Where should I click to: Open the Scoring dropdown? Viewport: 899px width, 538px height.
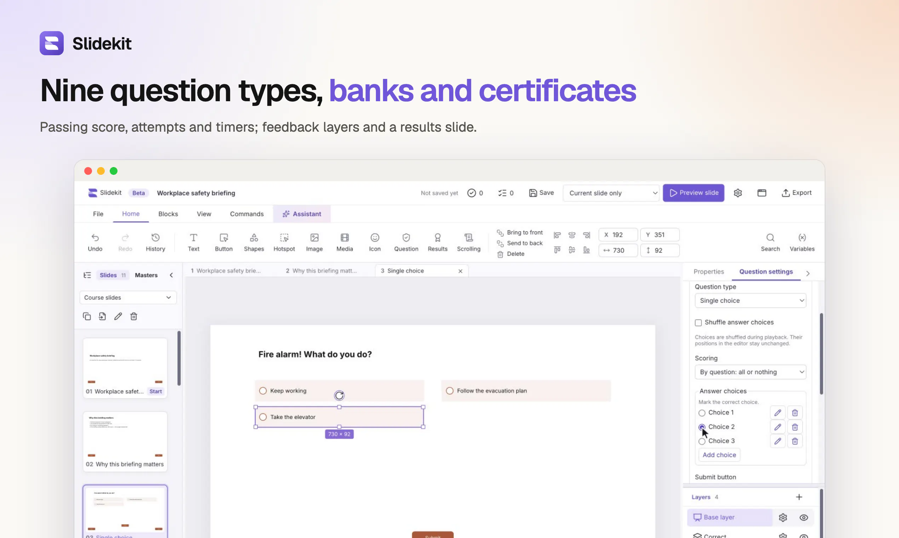pos(750,372)
